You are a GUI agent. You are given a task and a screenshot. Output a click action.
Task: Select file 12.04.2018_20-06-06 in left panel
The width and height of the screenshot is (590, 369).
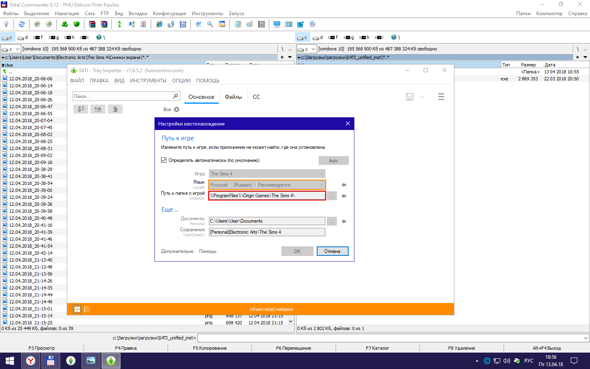pyautogui.click(x=31, y=79)
